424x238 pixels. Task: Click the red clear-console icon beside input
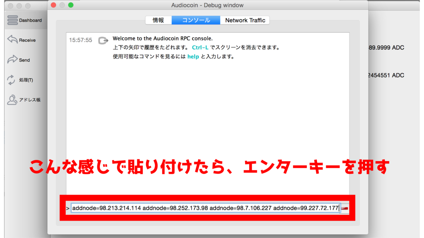(344, 208)
